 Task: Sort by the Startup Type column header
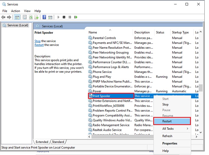[x=182, y=32]
